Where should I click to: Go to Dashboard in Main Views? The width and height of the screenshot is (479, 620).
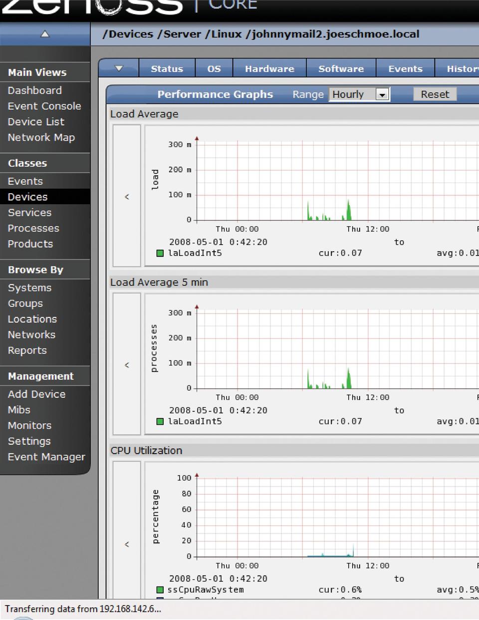pos(35,90)
